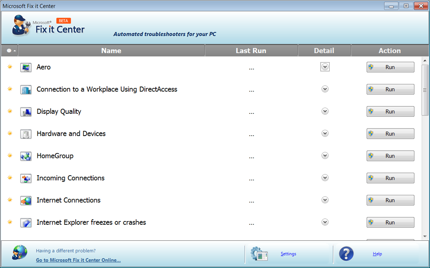
Task: Select the Internet Connections name
Action: tap(68, 200)
